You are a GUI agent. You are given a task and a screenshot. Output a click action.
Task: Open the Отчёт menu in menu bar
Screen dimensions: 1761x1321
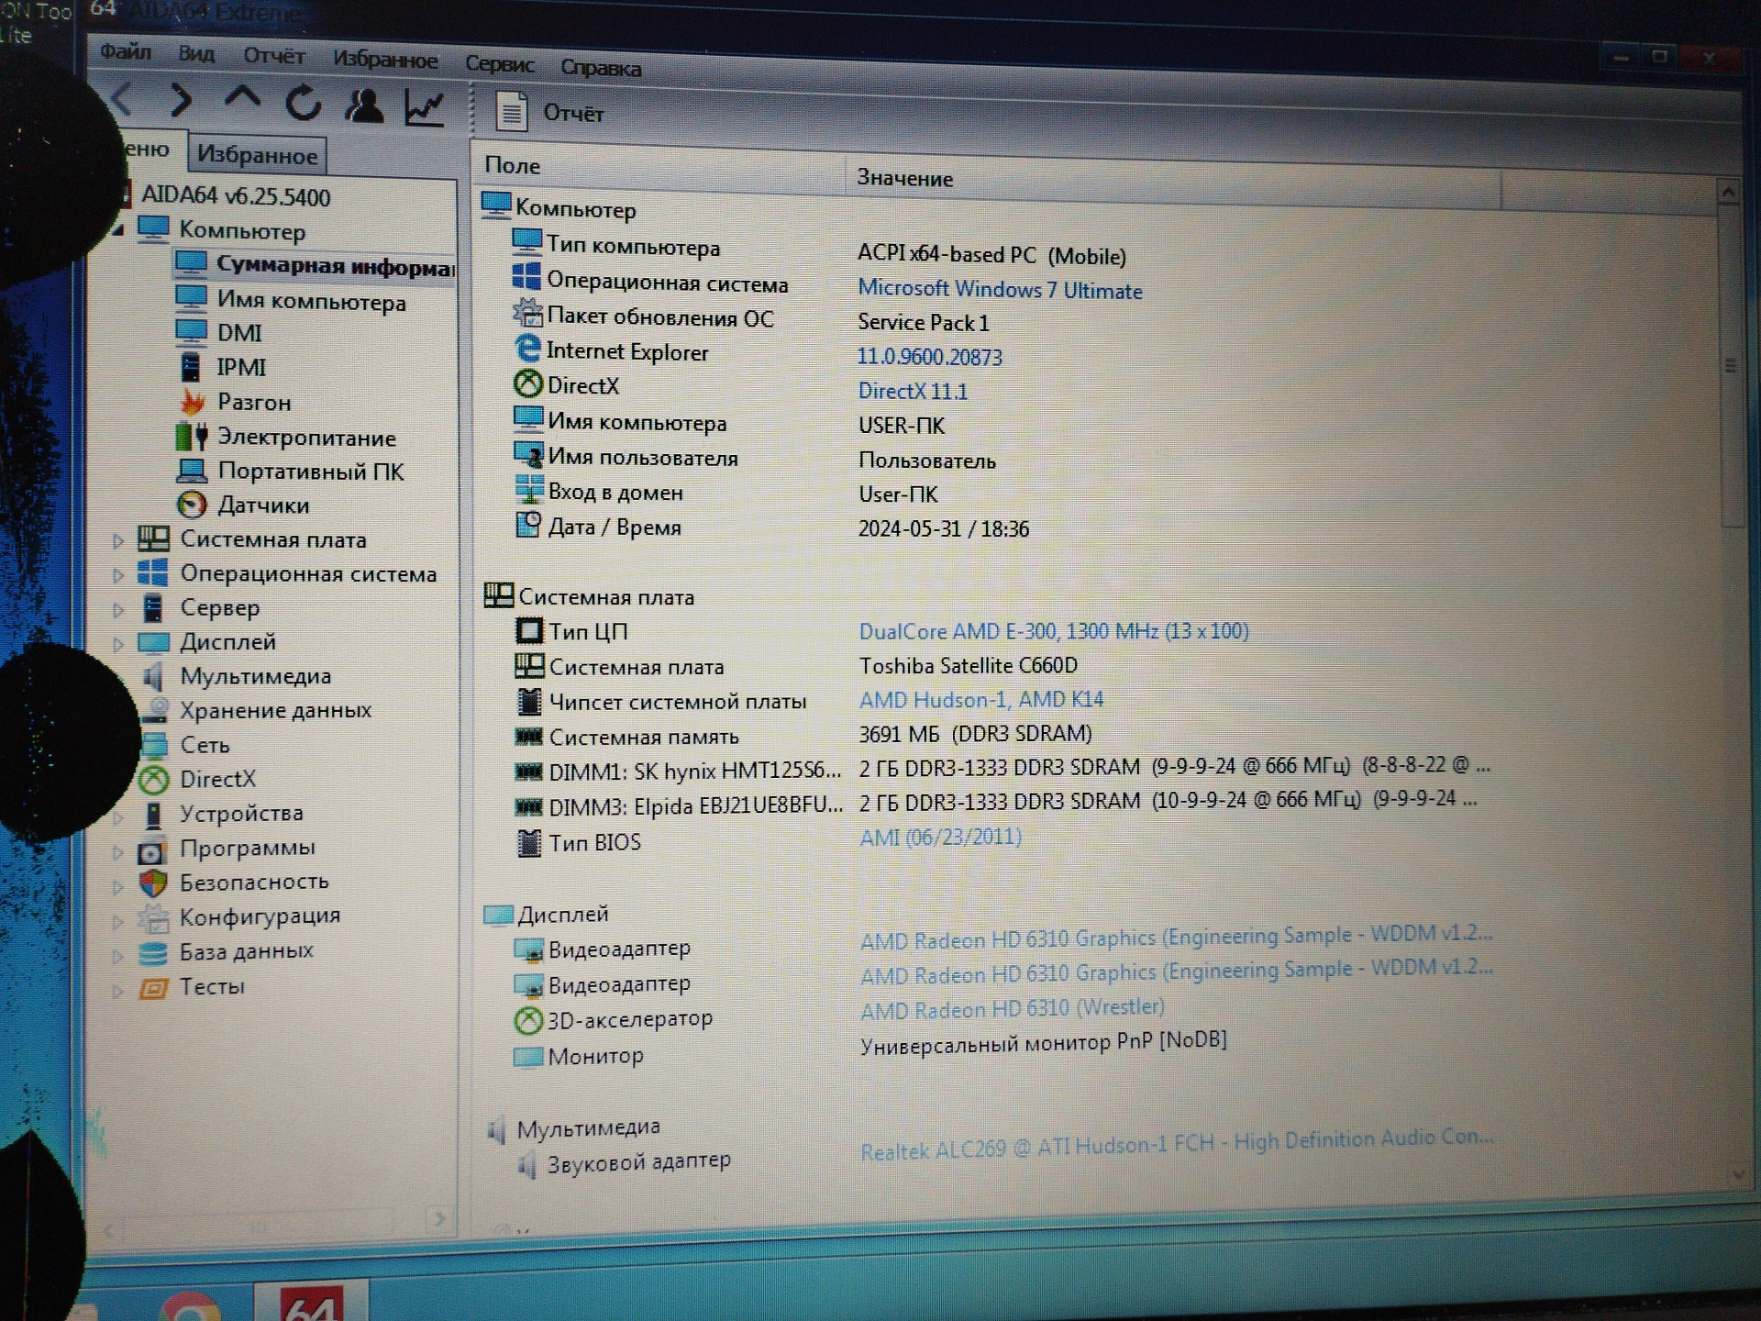point(273,56)
